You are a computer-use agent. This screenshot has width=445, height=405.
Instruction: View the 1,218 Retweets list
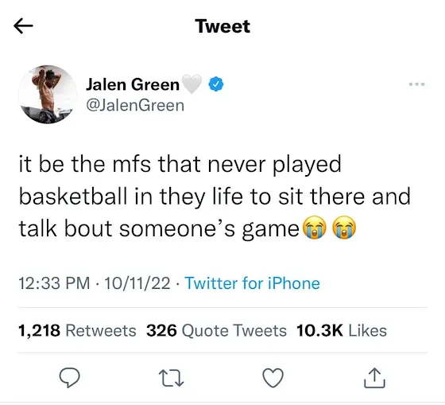pyautogui.click(x=77, y=330)
